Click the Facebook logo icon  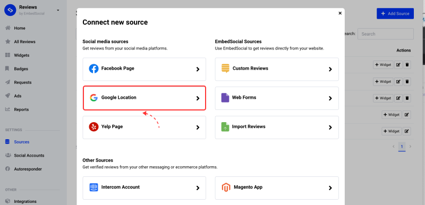[x=93, y=69]
